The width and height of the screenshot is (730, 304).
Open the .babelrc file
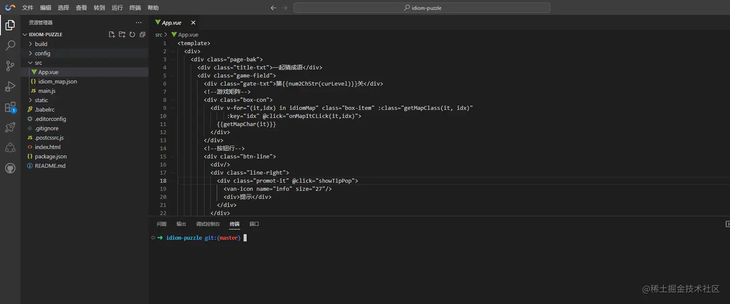84,109
